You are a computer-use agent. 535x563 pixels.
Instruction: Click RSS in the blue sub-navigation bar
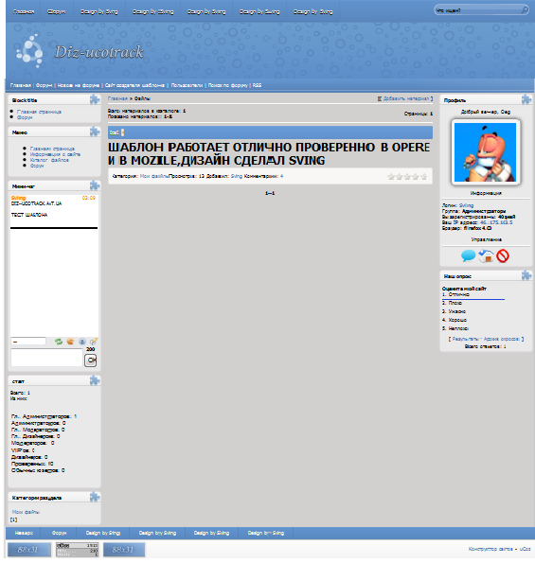coord(257,85)
